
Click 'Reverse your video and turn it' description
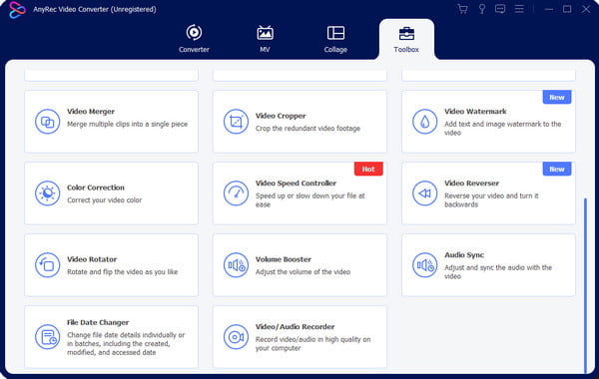[491, 200]
